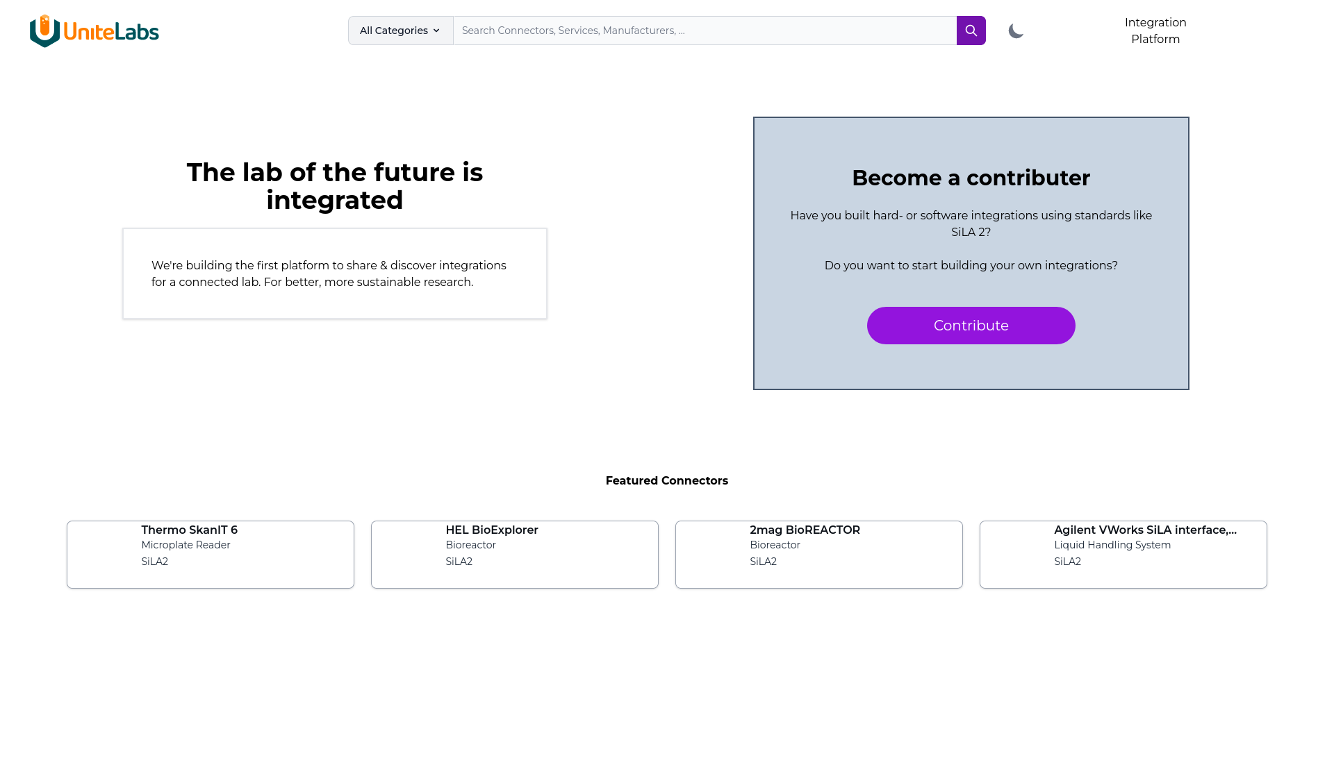1334x774 pixels.
Task: Click the Microplate Reader category label
Action: 186,545
